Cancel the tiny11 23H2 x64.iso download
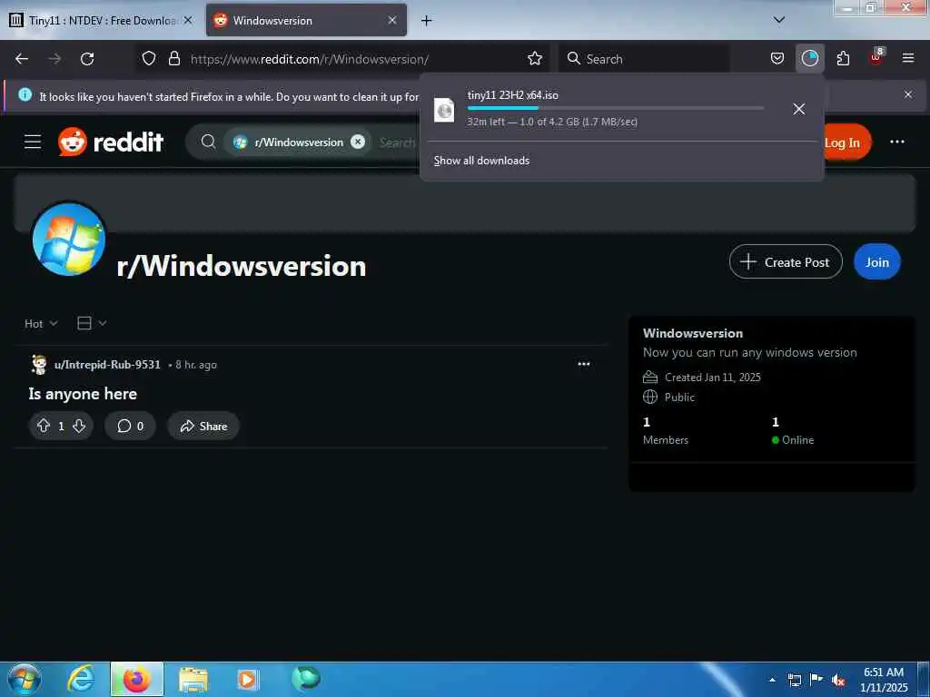This screenshot has height=697, width=930. pyautogui.click(x=799, y=109)
